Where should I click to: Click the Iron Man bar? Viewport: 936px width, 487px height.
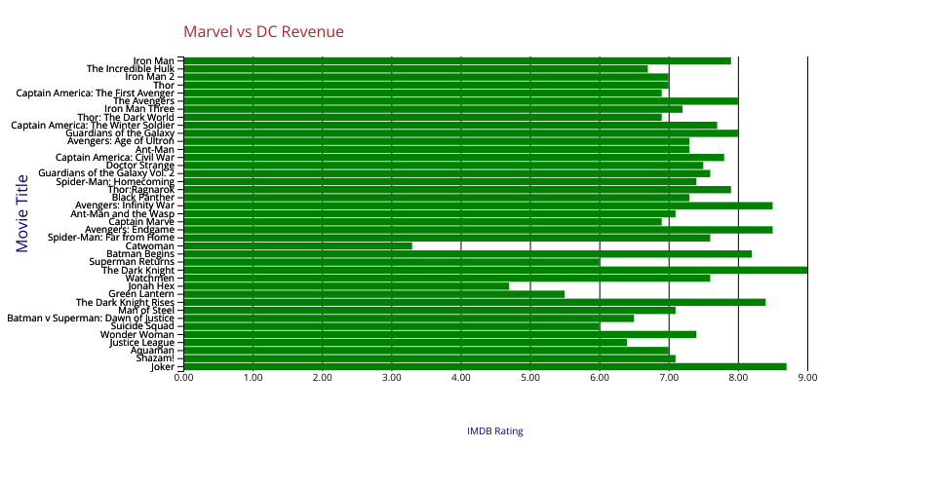(x=457, y=60)
